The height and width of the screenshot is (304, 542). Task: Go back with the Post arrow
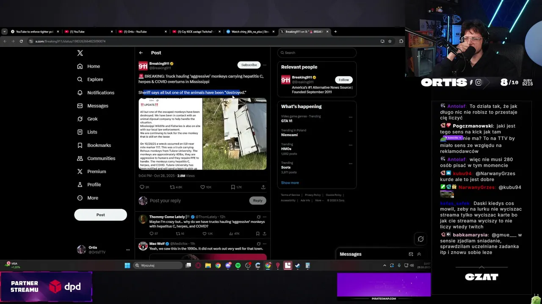coord(141,53)
